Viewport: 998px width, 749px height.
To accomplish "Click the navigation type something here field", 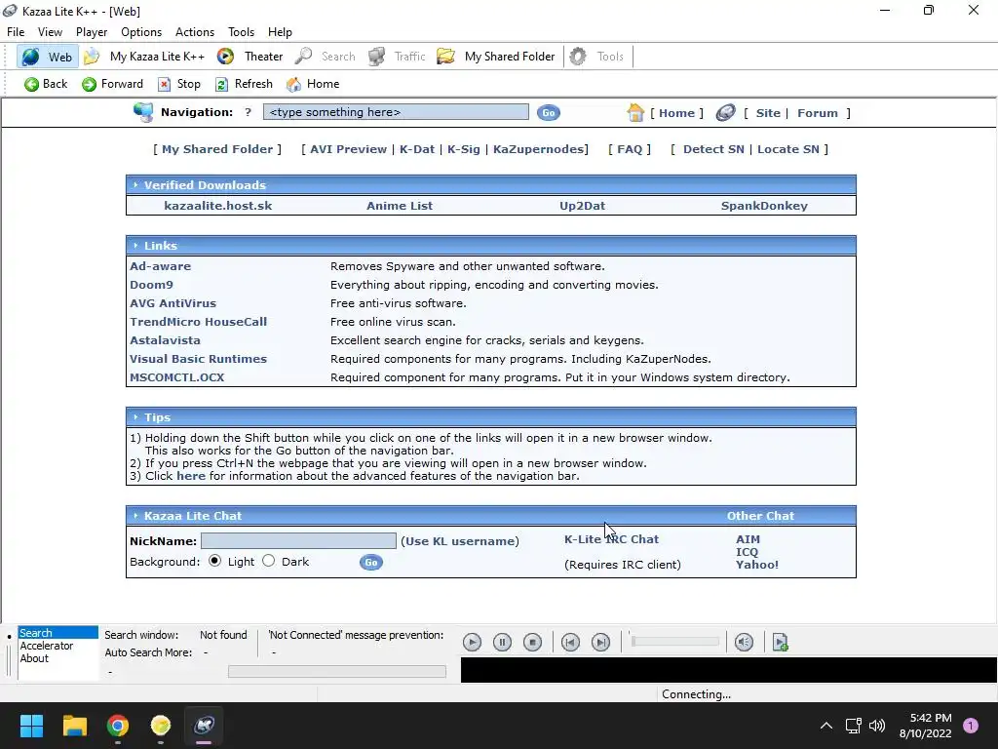I will click(x=396, y=112).
